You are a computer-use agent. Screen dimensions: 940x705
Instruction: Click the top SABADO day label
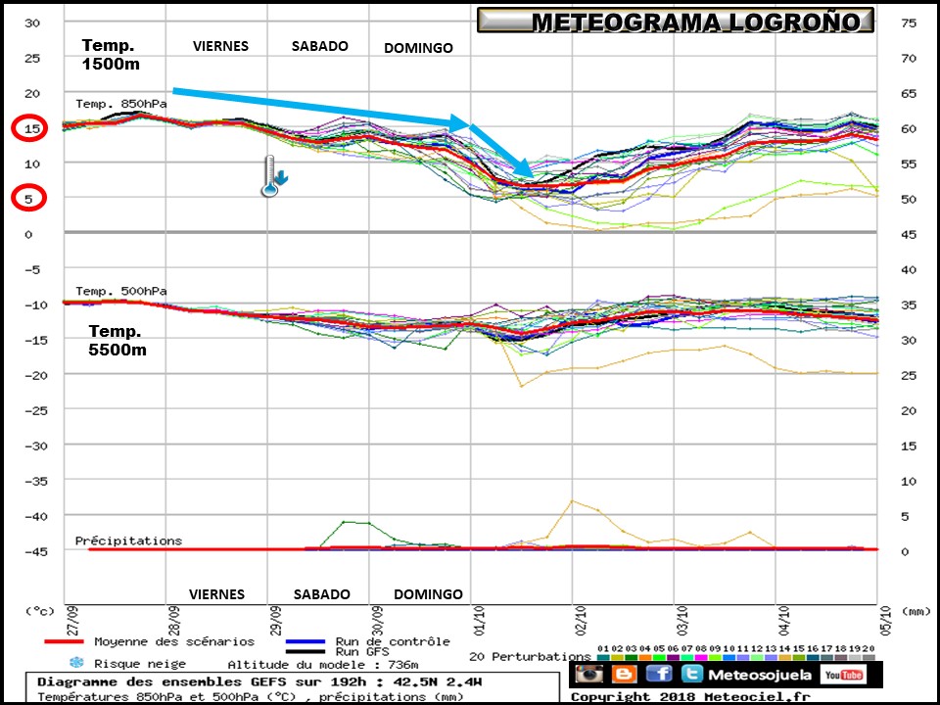click(x=319, y=46)
